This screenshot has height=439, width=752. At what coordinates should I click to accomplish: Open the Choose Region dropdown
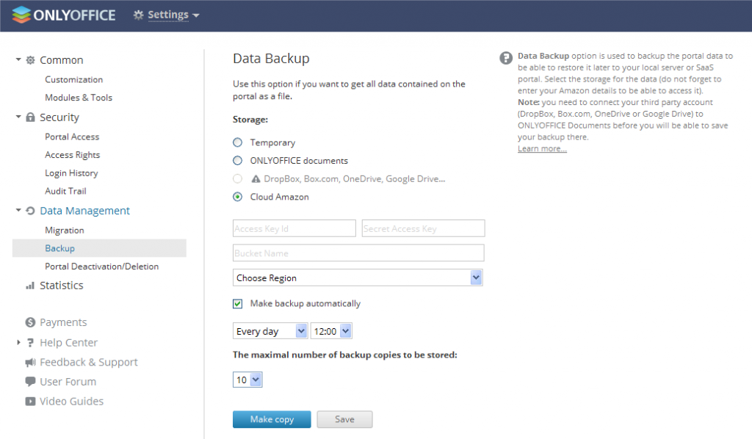coord(358,277)
